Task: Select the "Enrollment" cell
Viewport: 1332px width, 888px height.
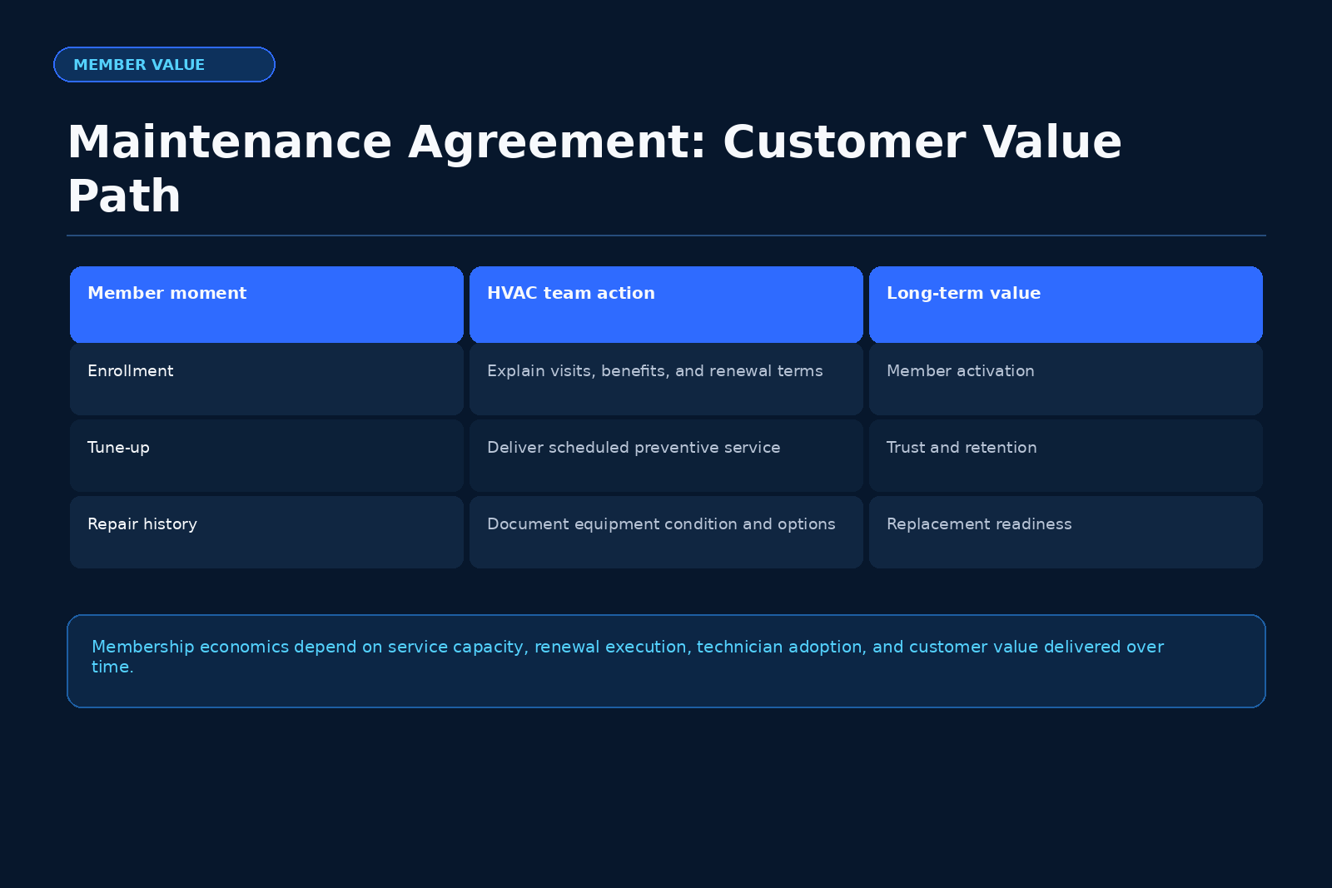Action: tap(266, 380)
